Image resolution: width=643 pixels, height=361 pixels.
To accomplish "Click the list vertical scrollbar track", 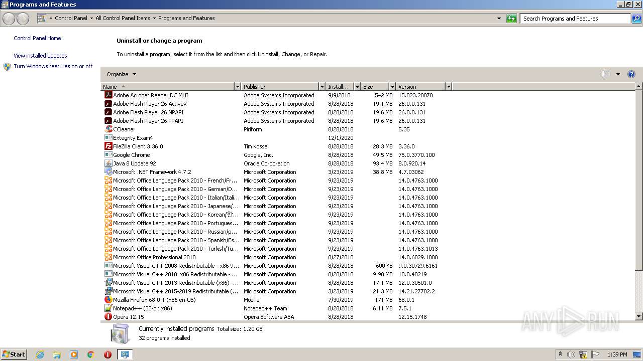I will pyautogui.click(x=639, y=292).
